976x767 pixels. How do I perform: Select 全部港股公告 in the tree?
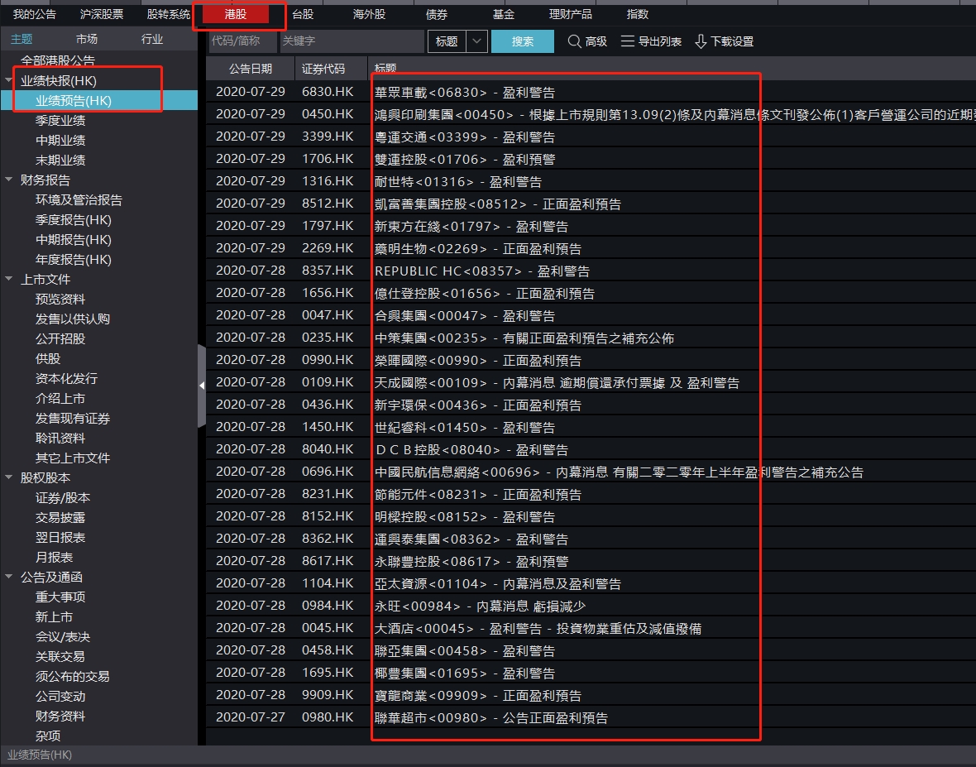58,60
